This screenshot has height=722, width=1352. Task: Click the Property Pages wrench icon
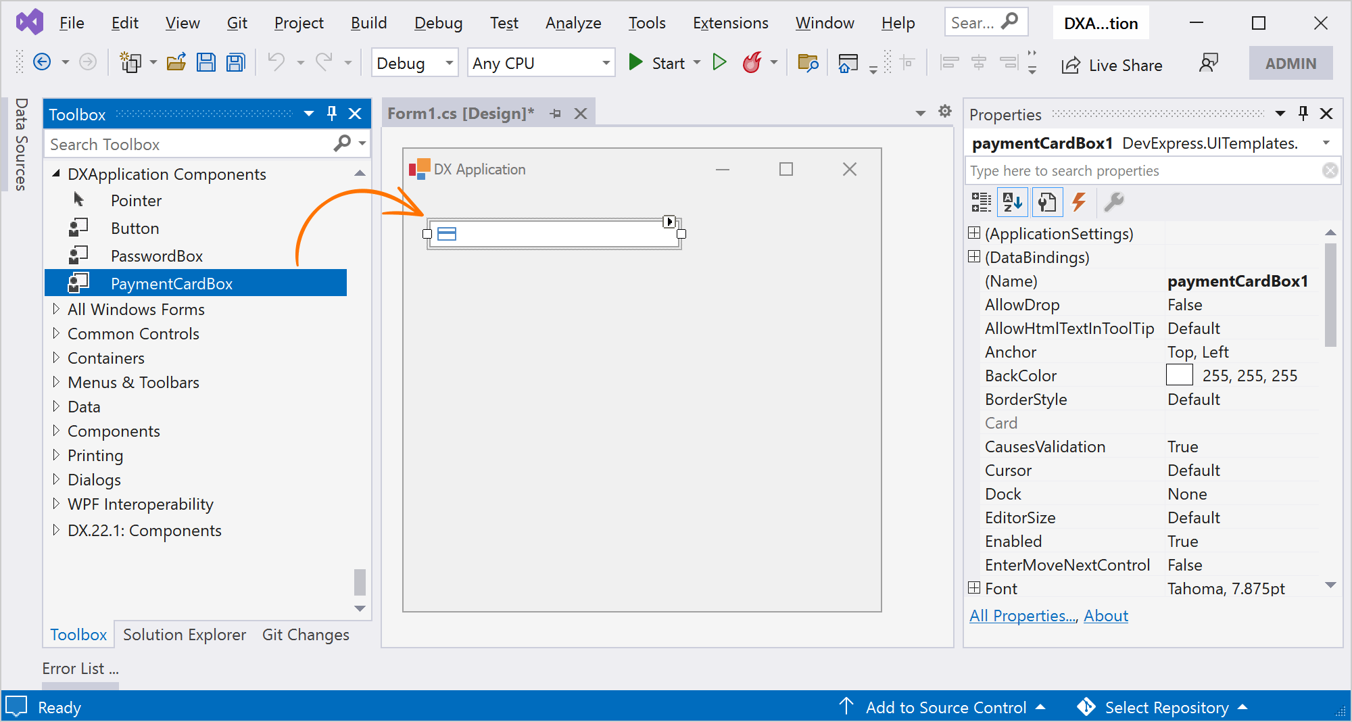click(x=1113, y=202)
